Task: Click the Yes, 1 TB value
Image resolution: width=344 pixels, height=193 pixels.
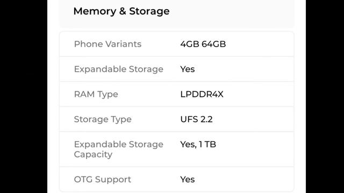Action: (x=198, y=144)
